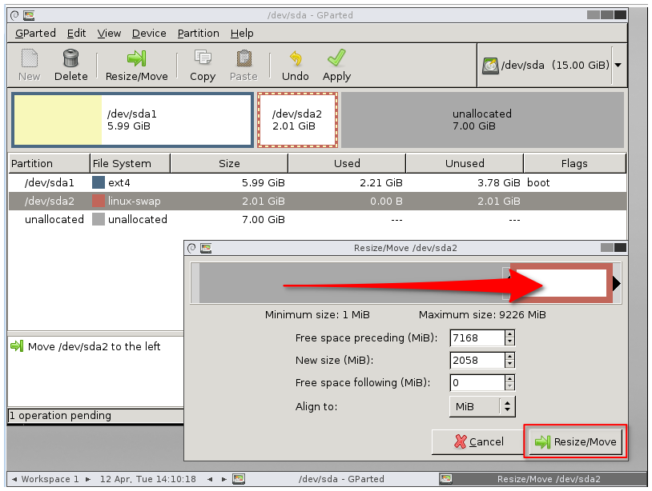Image resolution: width=652 pixels, height=491 pixels.
Task: Click the unallocated gray color swatch
Action: point(99,219)
